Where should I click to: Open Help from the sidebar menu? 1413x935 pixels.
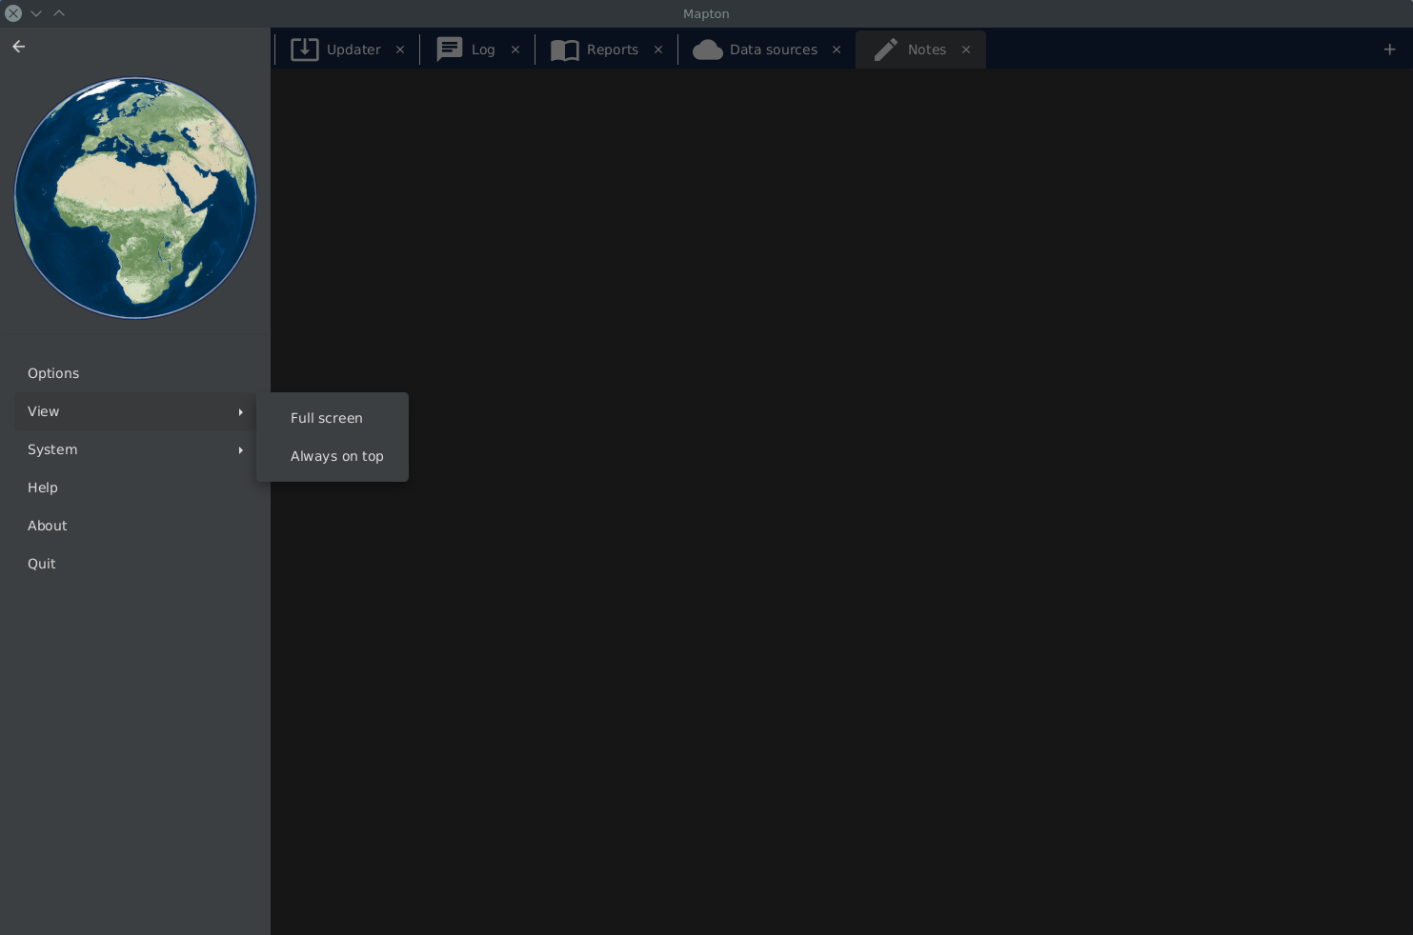(x=135, y=487)
